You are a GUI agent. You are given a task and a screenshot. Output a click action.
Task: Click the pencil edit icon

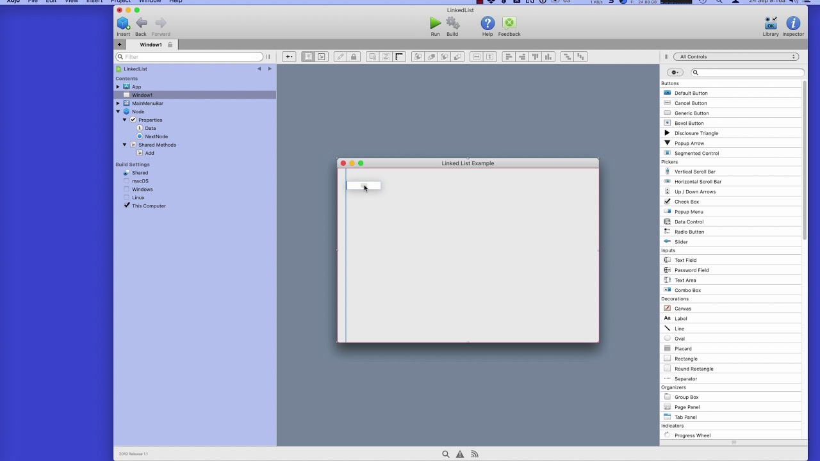[340, 57]
